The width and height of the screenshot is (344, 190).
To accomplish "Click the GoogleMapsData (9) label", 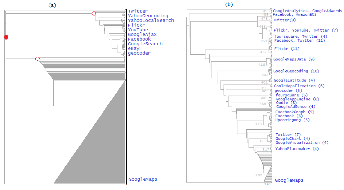I will pyautogui.click(x=294, y=59).
